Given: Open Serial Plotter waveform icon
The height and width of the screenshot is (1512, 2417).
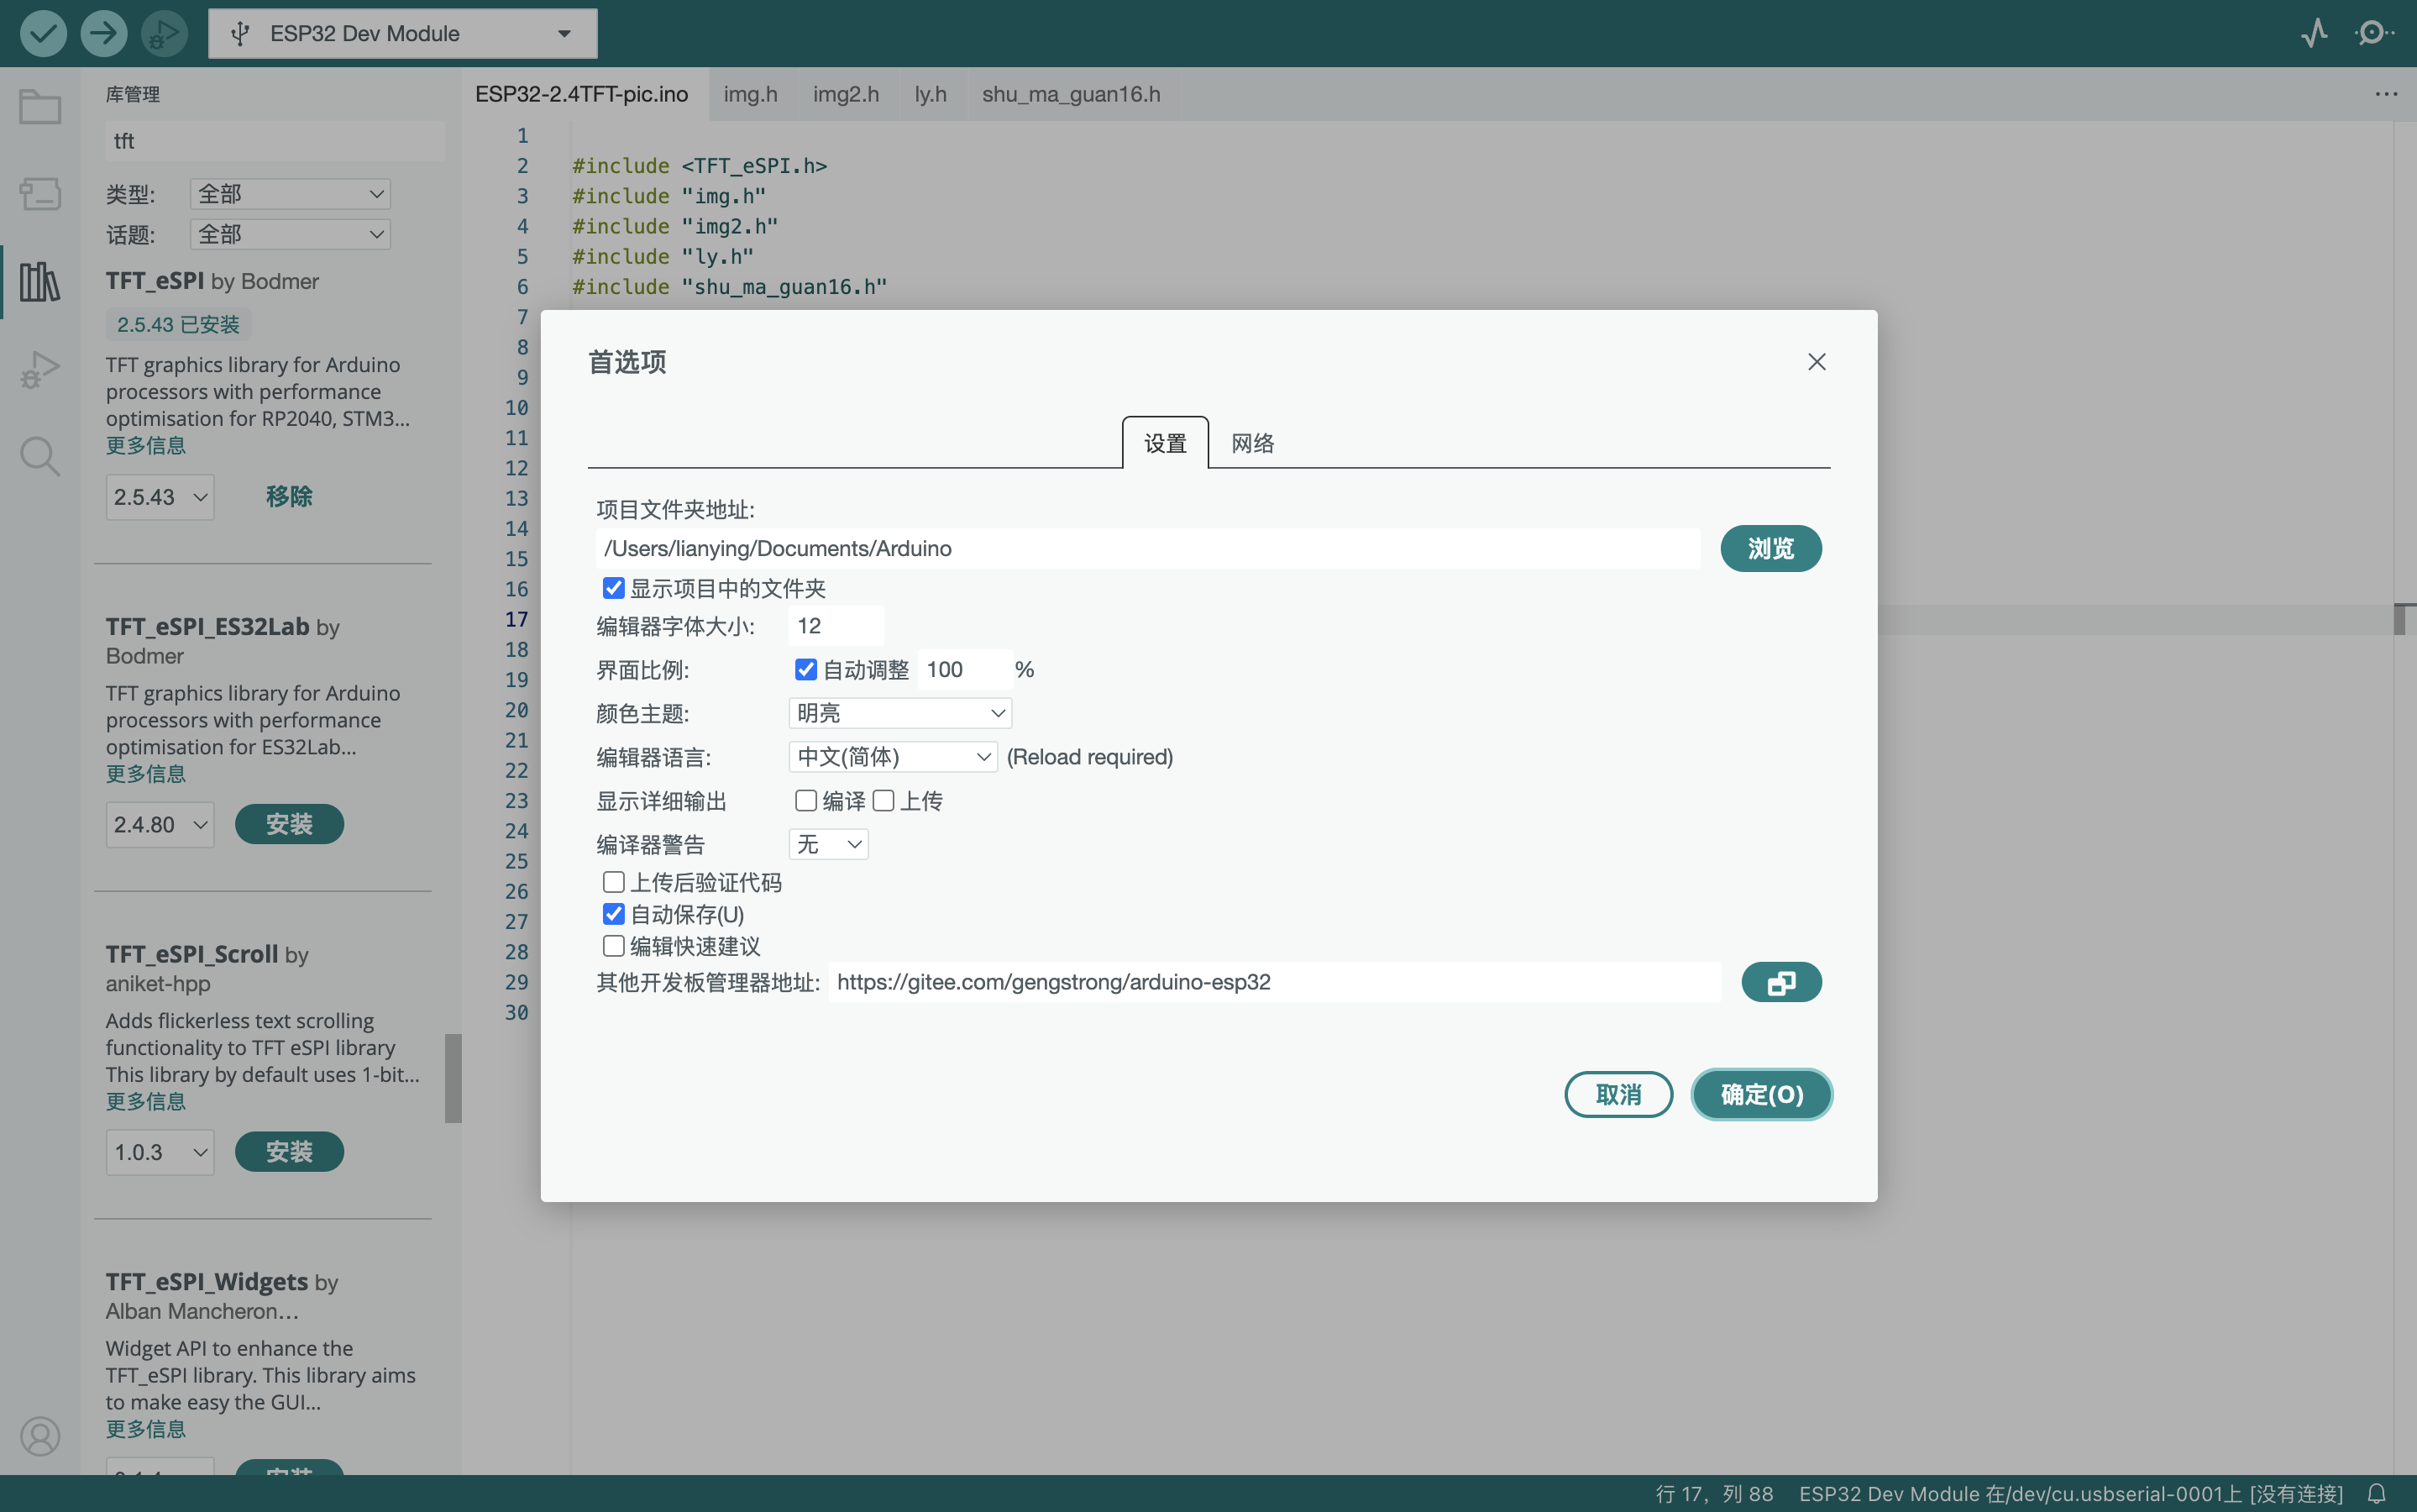Looking at the screenshot, I should point(2314,33).
